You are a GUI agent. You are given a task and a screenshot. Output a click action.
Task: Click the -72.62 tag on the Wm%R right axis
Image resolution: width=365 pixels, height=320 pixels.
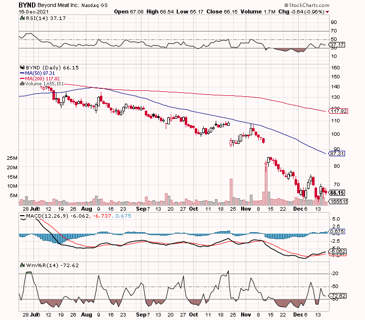pyautogui.click(x=338, y=296)
